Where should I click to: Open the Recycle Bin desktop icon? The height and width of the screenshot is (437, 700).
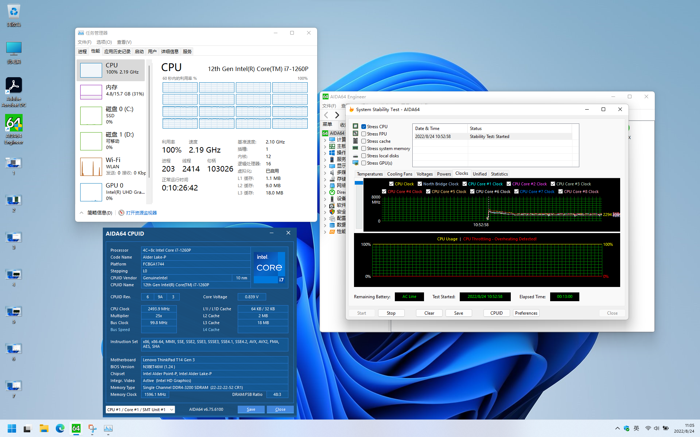click(x=14, y=15)
